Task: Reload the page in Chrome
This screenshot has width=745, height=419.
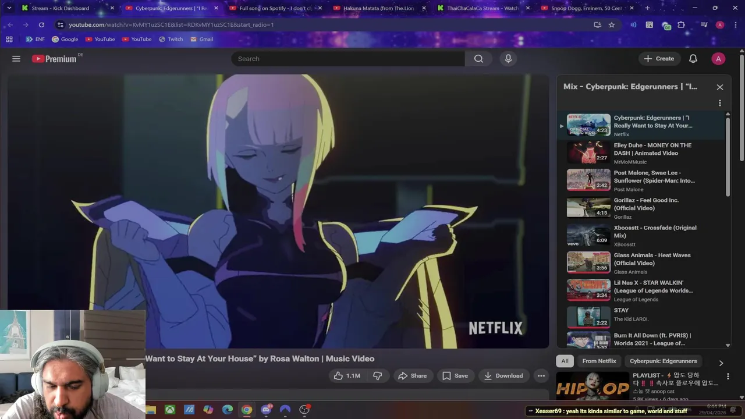Action: (x=41, y=25)
